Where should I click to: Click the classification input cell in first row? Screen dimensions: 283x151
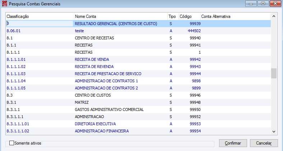(40, 24)
